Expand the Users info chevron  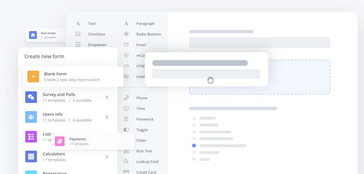pyautogui.click(x=107, y=117)
